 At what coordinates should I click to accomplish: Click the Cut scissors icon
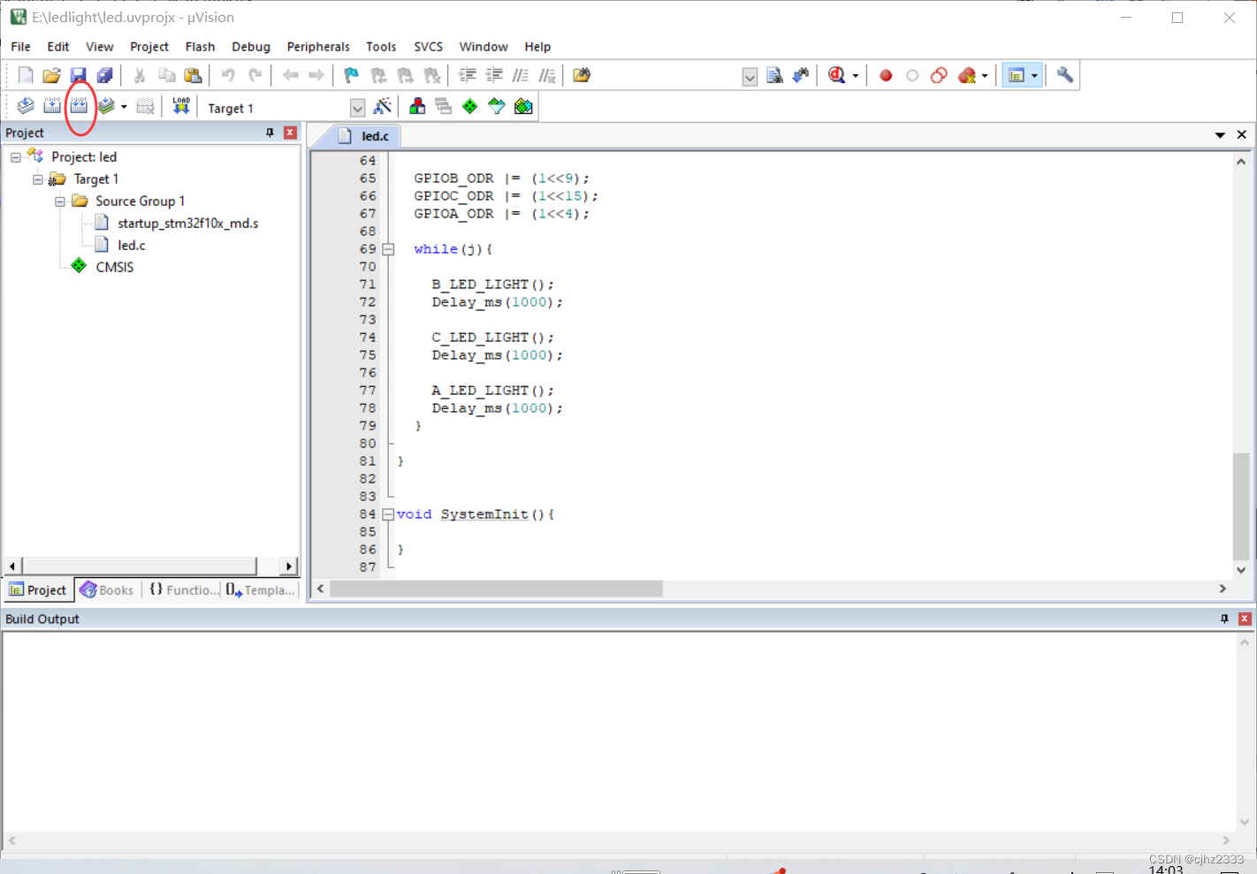click(140, 76)
